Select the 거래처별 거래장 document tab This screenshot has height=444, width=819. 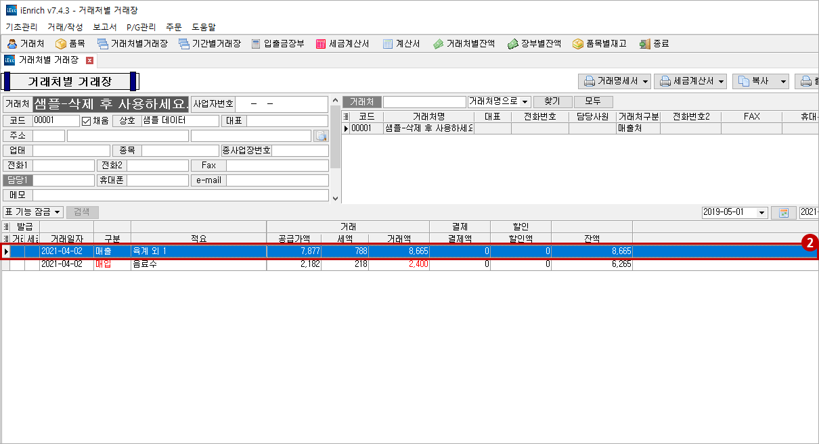[x=49, y=59]
